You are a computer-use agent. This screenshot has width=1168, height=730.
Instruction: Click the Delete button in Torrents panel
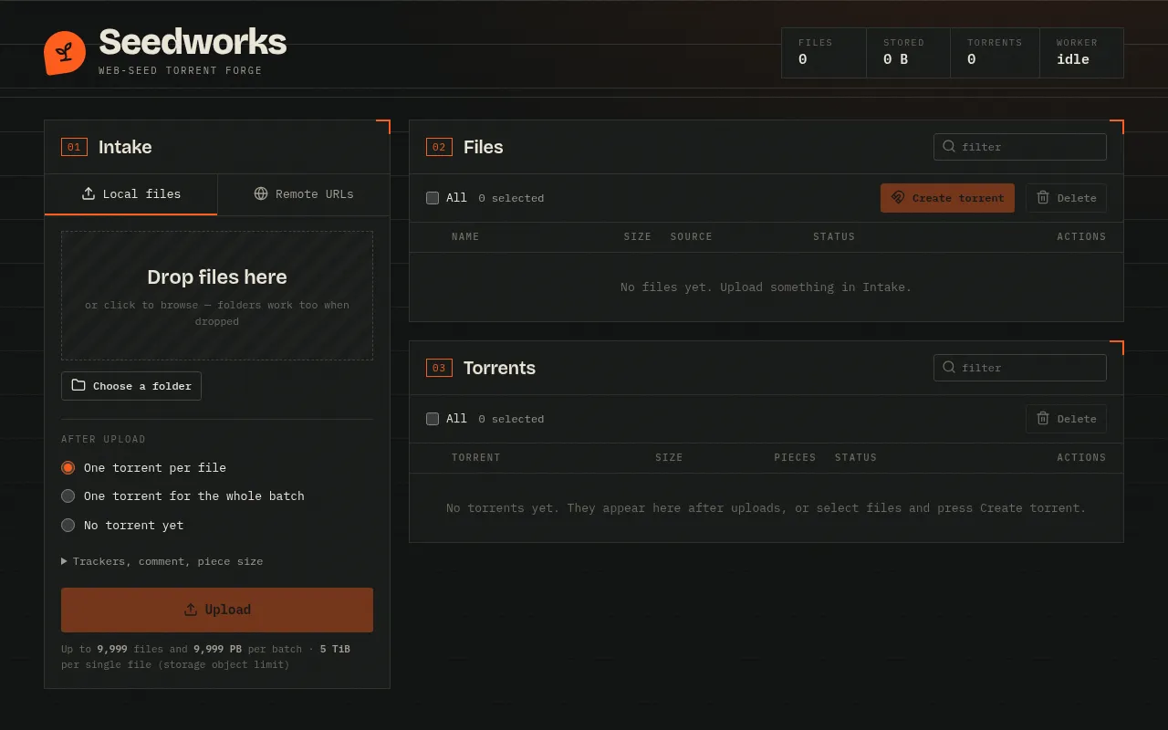tap(1066, 419)
